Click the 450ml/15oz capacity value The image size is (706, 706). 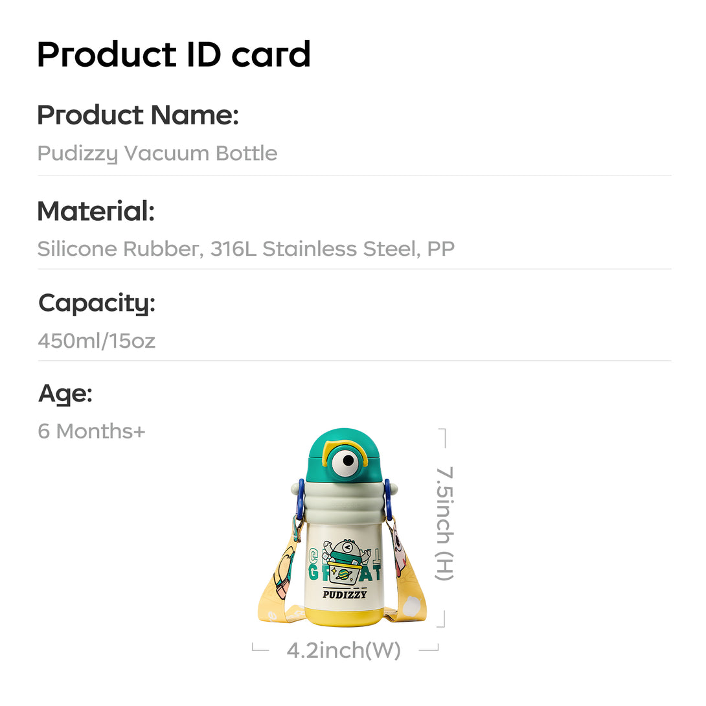pos(97,341)
